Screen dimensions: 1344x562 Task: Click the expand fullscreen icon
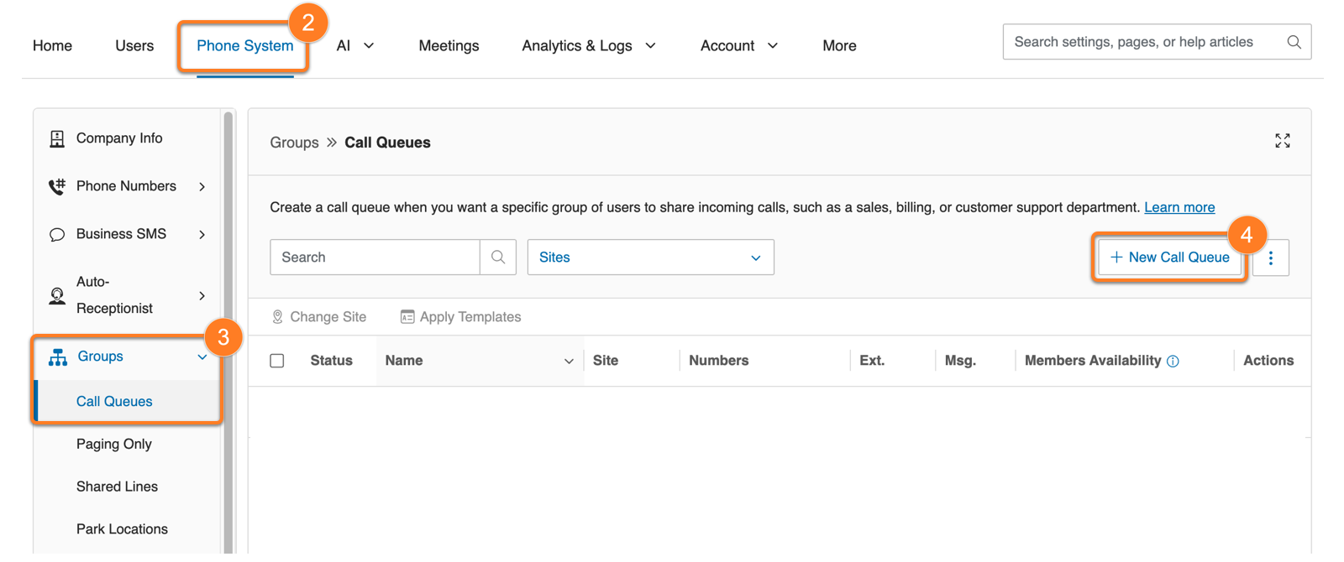coord(1282,141)
